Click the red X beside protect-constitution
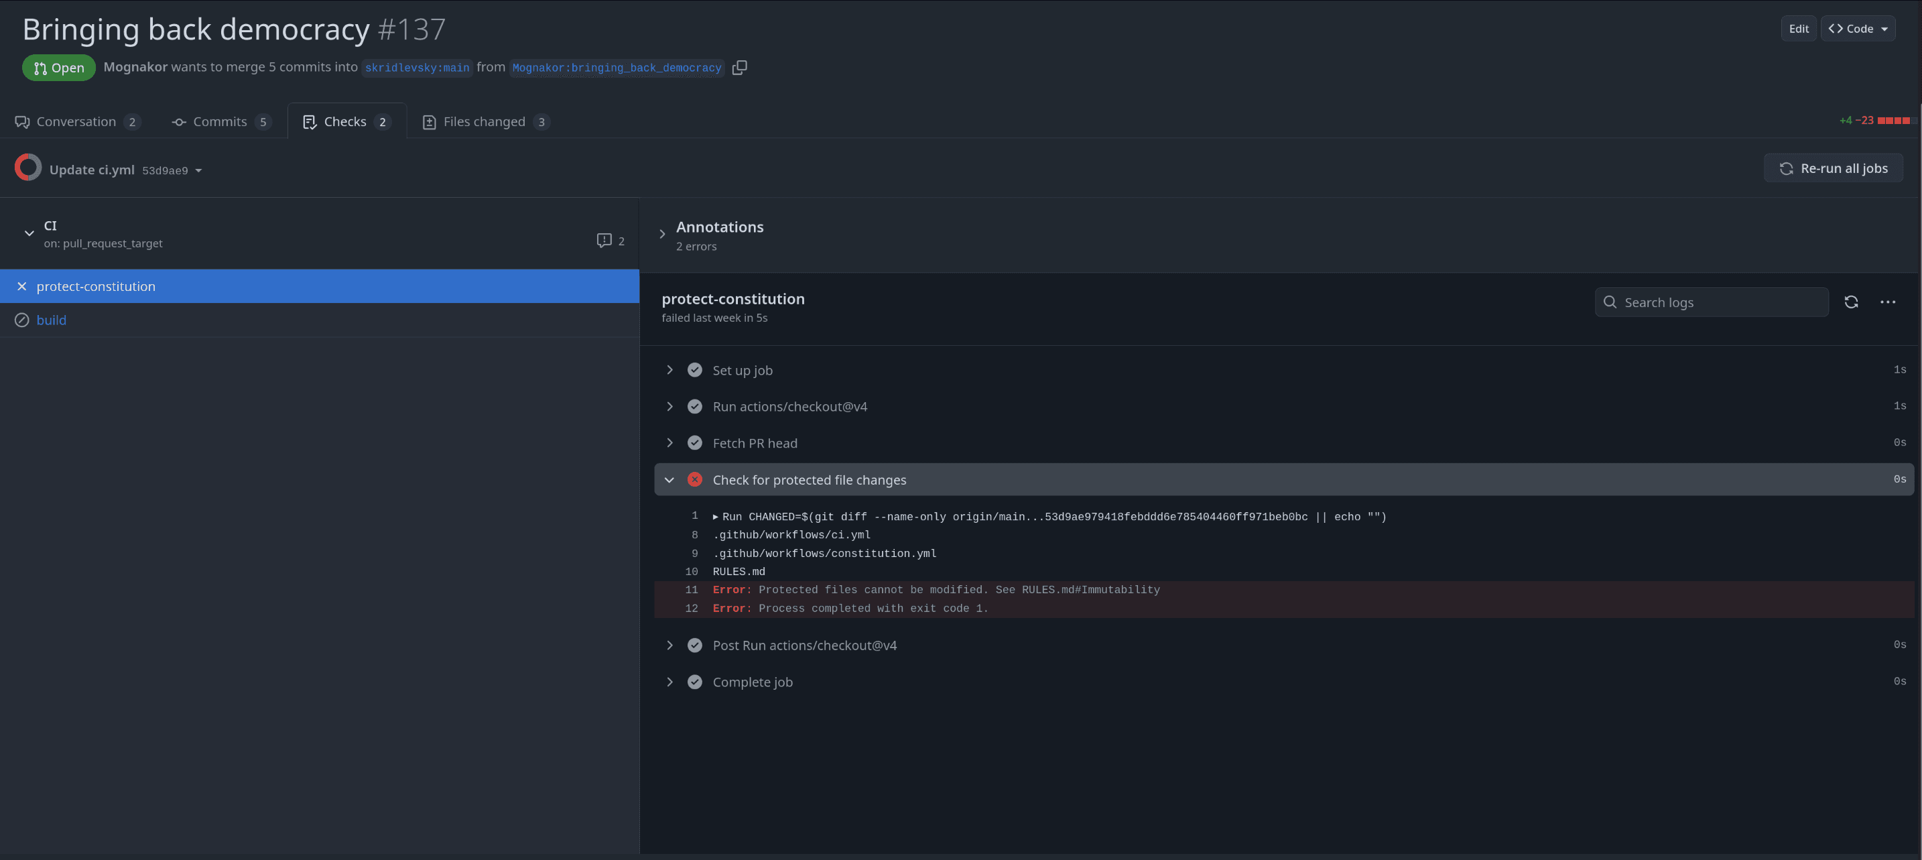The height and width of the screenshot is (860, 1922). (x=21, y=286)
